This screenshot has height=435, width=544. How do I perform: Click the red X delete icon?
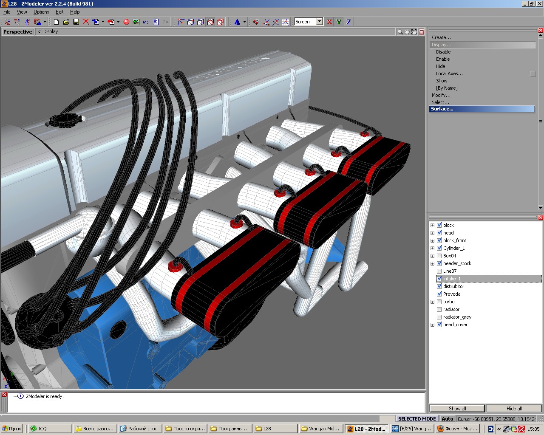point(86,22)
